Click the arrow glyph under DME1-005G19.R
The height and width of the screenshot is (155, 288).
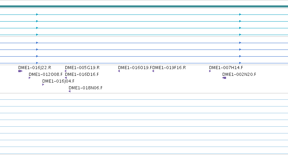(66, 71)
